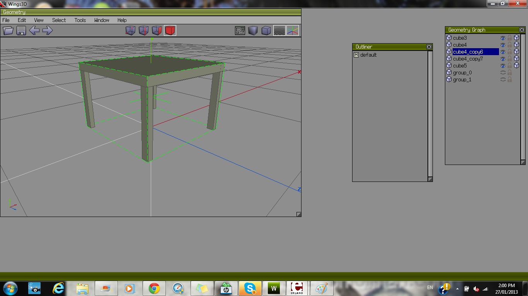
Task: Click the Open file folder icon
Action: pyautogui.click(x=8, y=30)
